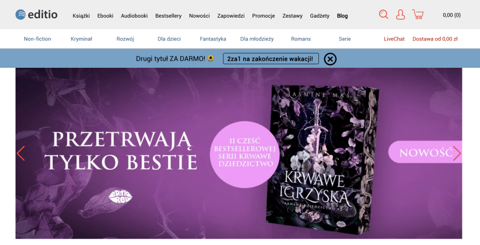Click the pink II część circle badge
The width and height of the screenshot is (480, 245).
click(245, 154)
